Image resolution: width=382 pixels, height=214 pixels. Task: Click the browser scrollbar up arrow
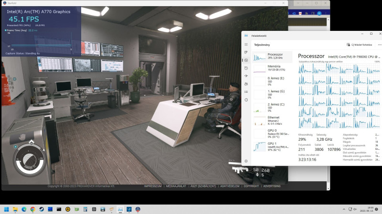pos(328,19)
